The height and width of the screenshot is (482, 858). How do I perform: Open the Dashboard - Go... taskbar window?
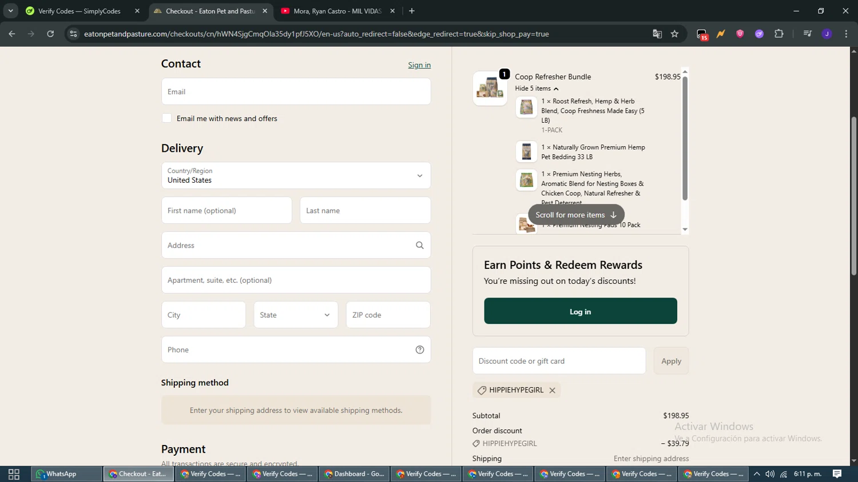pyautogui.click(x=354, y=474)
